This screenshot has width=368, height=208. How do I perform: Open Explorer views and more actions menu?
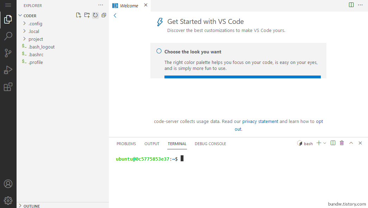point(101,5)
